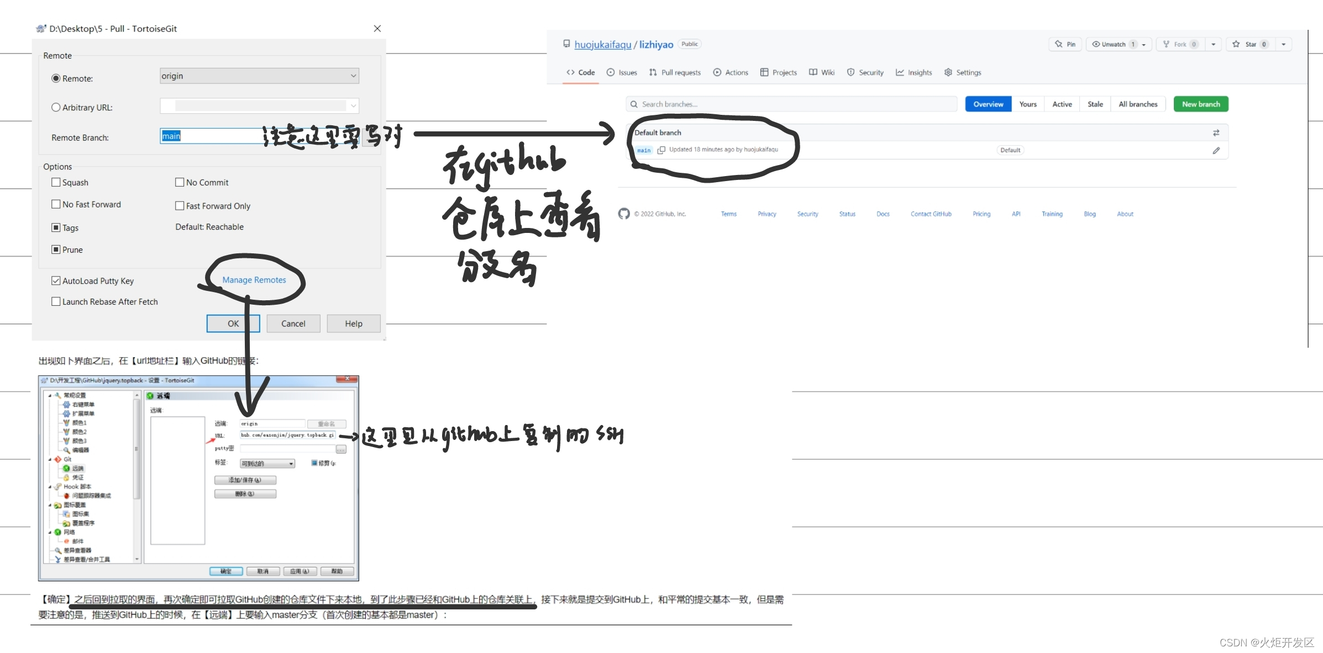Open the footer Status link
Screen dimensions: 1323x653
tap(847, 214)
